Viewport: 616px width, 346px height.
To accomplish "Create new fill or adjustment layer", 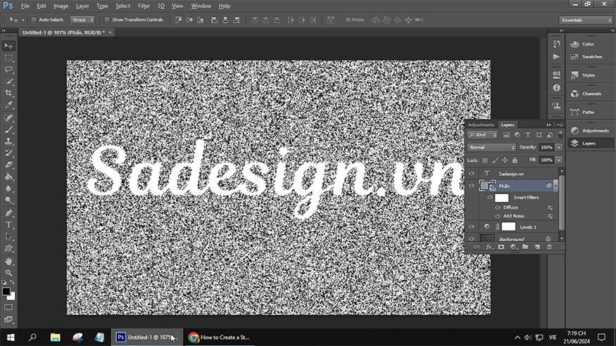I will 513,247.
